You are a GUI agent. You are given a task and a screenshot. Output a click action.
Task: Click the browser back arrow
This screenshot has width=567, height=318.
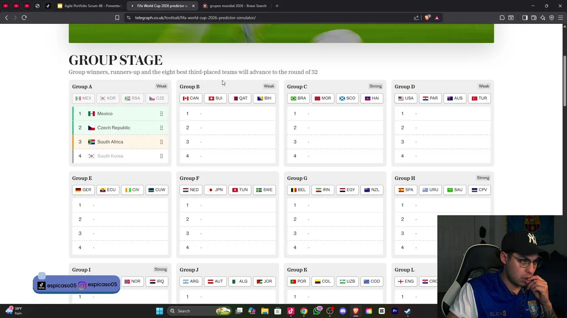(x=6, y=18)
